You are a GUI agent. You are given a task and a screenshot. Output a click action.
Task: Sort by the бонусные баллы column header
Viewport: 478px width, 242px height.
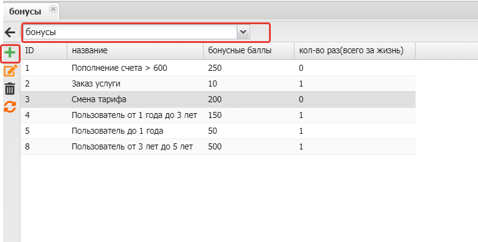(x=248, y=51)
